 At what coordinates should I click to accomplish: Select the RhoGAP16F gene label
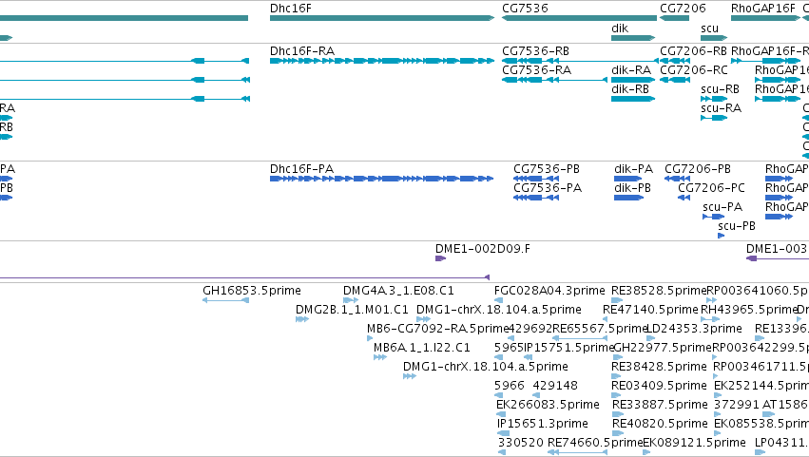coord(763,9)
